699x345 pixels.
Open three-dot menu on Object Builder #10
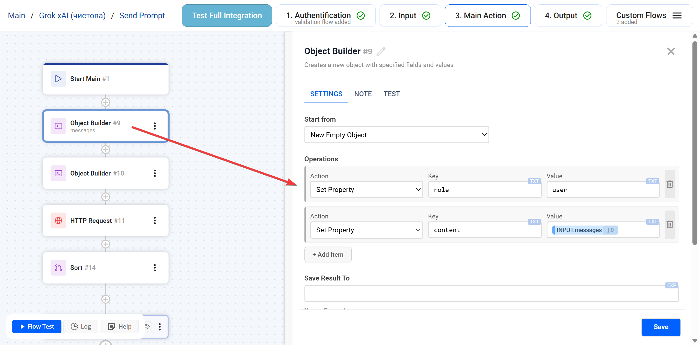[155, 173]
